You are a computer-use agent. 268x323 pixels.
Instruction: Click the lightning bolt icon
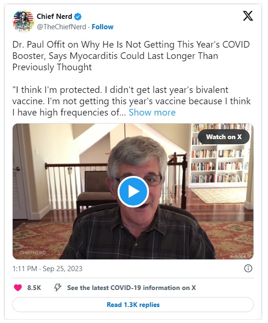pyautogui.click(x=57, y=288)
